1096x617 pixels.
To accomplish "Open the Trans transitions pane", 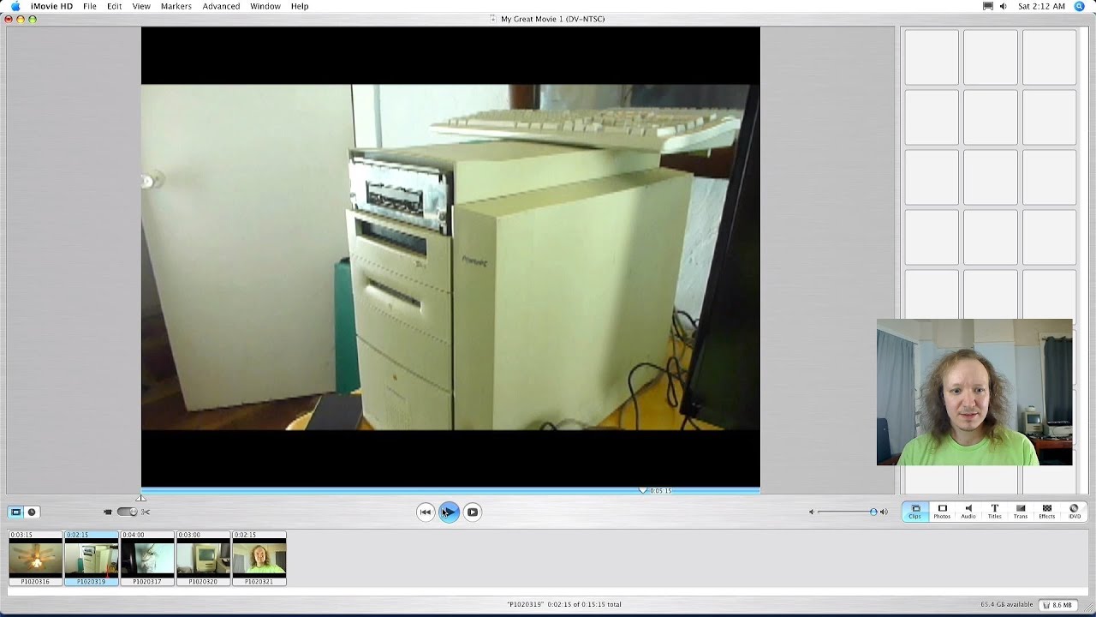I will (1021, 512).
